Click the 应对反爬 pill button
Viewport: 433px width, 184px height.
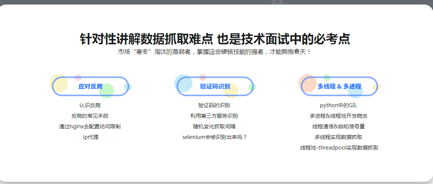(90, 86)
